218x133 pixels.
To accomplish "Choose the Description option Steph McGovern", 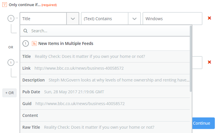I will coord(105,80).
